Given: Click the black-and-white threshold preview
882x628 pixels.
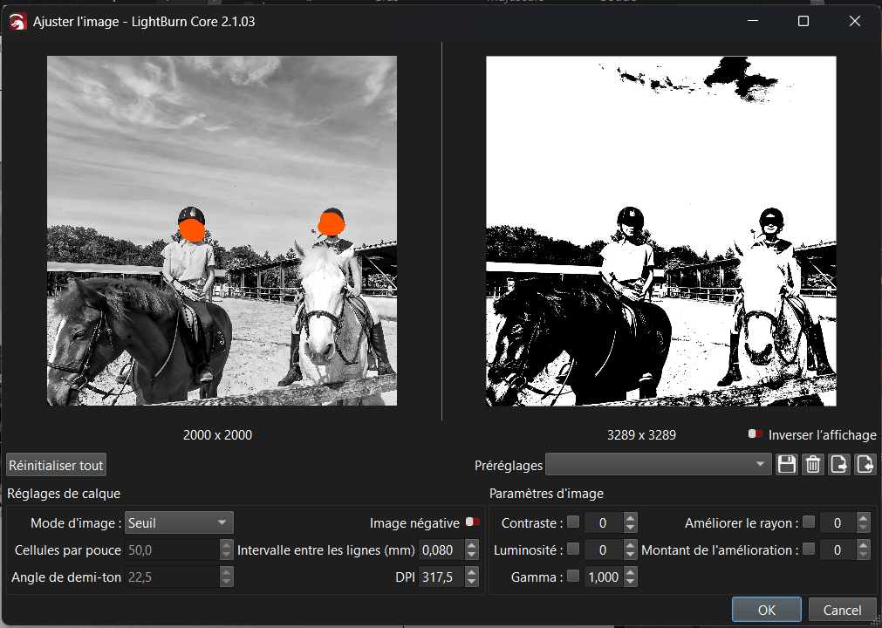Looking at the screenshot, I should 661,230.
